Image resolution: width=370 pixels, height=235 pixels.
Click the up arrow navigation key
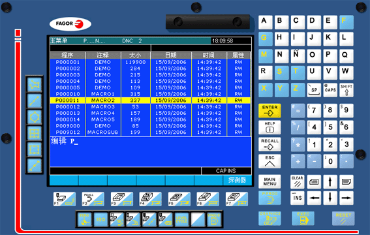pos(330,181)
